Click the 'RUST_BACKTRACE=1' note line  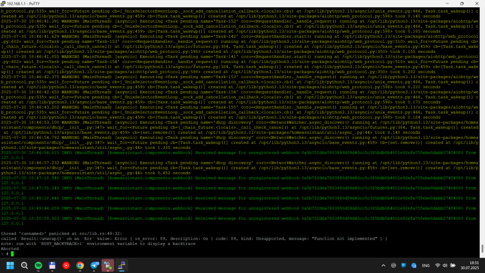click(98, 243)
